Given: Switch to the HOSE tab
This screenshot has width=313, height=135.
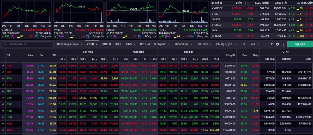Looking at the screenshot, I should tap(118, 44).
